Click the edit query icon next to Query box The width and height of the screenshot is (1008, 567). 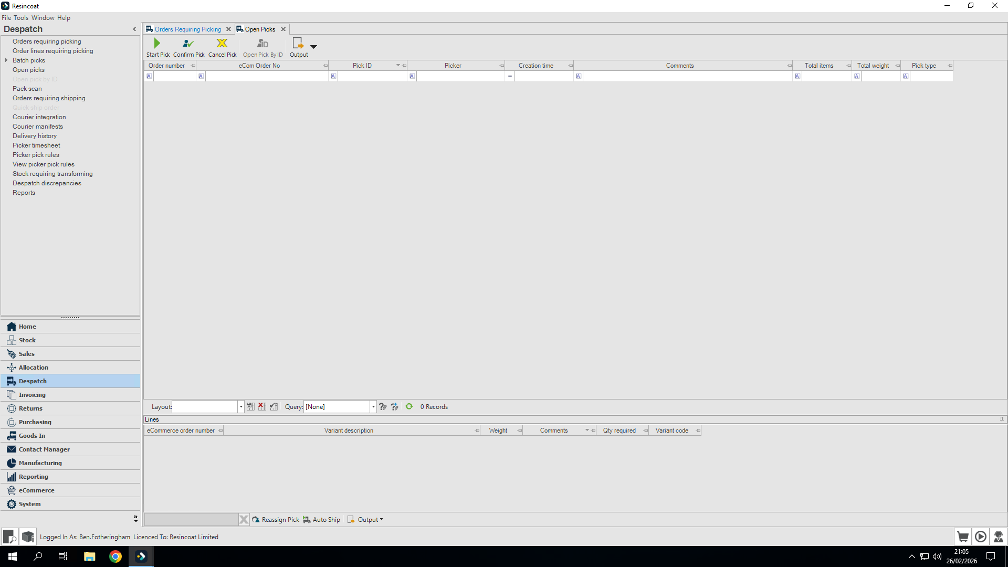(383, 406)
